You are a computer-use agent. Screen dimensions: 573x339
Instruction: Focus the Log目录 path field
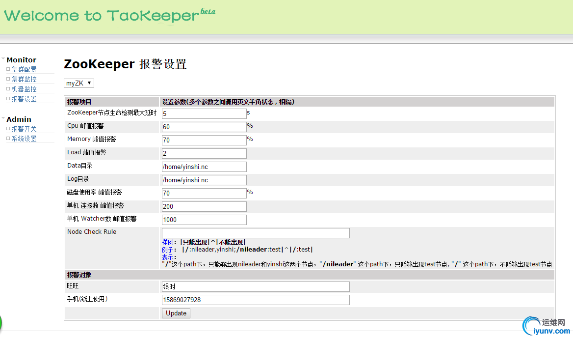tap(204, 180)
